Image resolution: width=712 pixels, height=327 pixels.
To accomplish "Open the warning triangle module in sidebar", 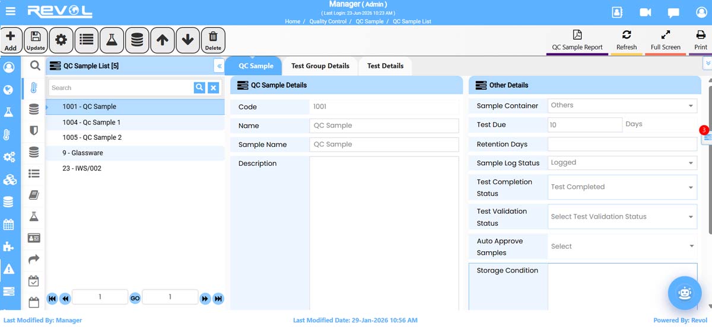I will tap(9, 270).
